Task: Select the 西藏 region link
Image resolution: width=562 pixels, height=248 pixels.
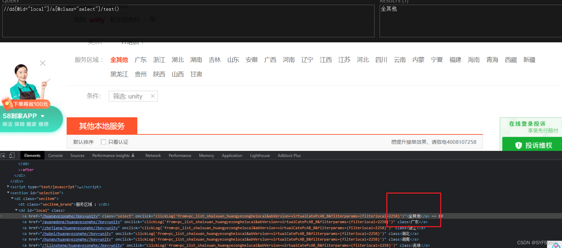Action: (511, 60)
